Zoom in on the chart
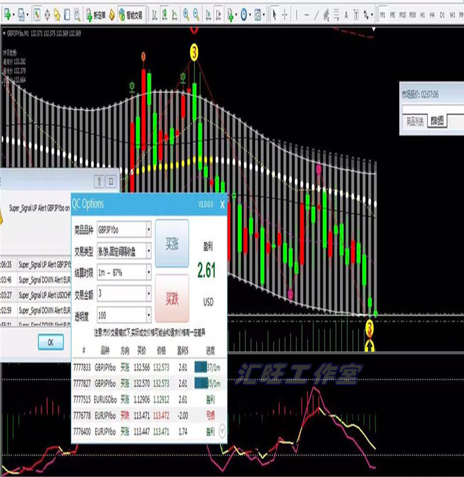This screenshot has height=477, width=464. tap(186, 14)
